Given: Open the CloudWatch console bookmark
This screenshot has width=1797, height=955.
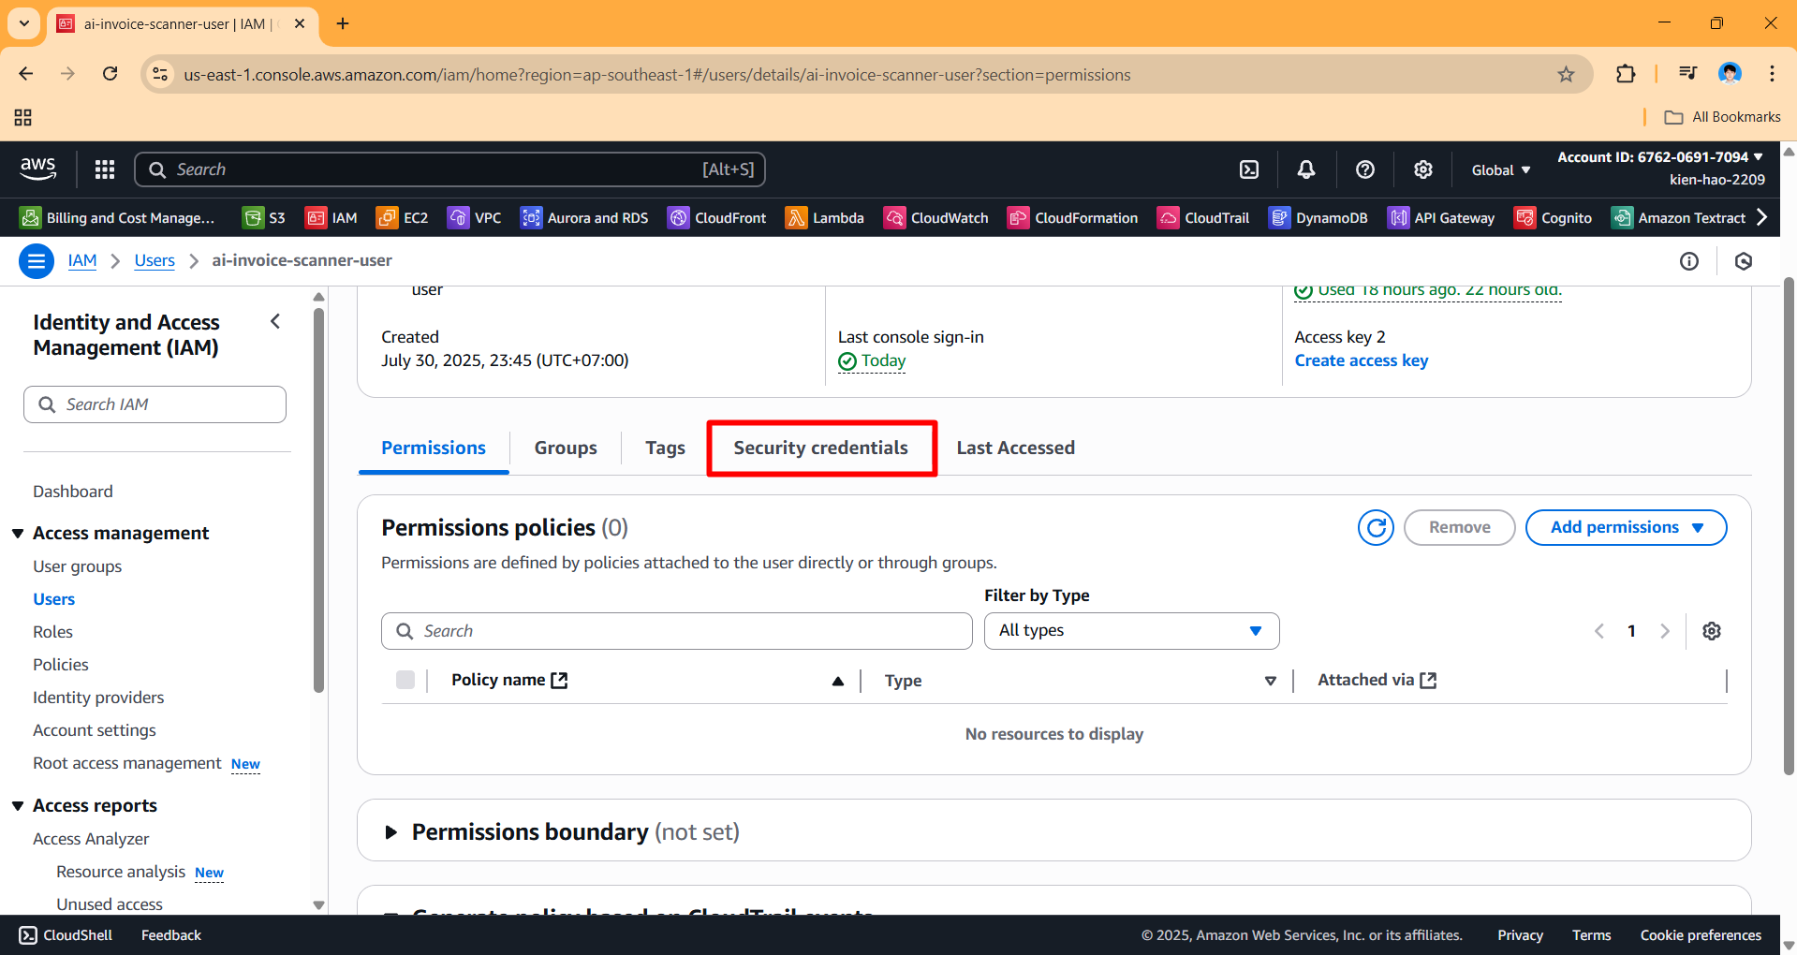Looking at the screenshot, I should point(935,217).
